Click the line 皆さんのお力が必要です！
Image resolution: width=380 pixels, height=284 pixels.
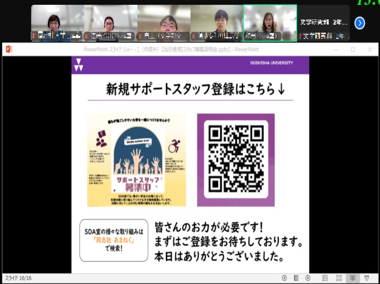point(209,227)
